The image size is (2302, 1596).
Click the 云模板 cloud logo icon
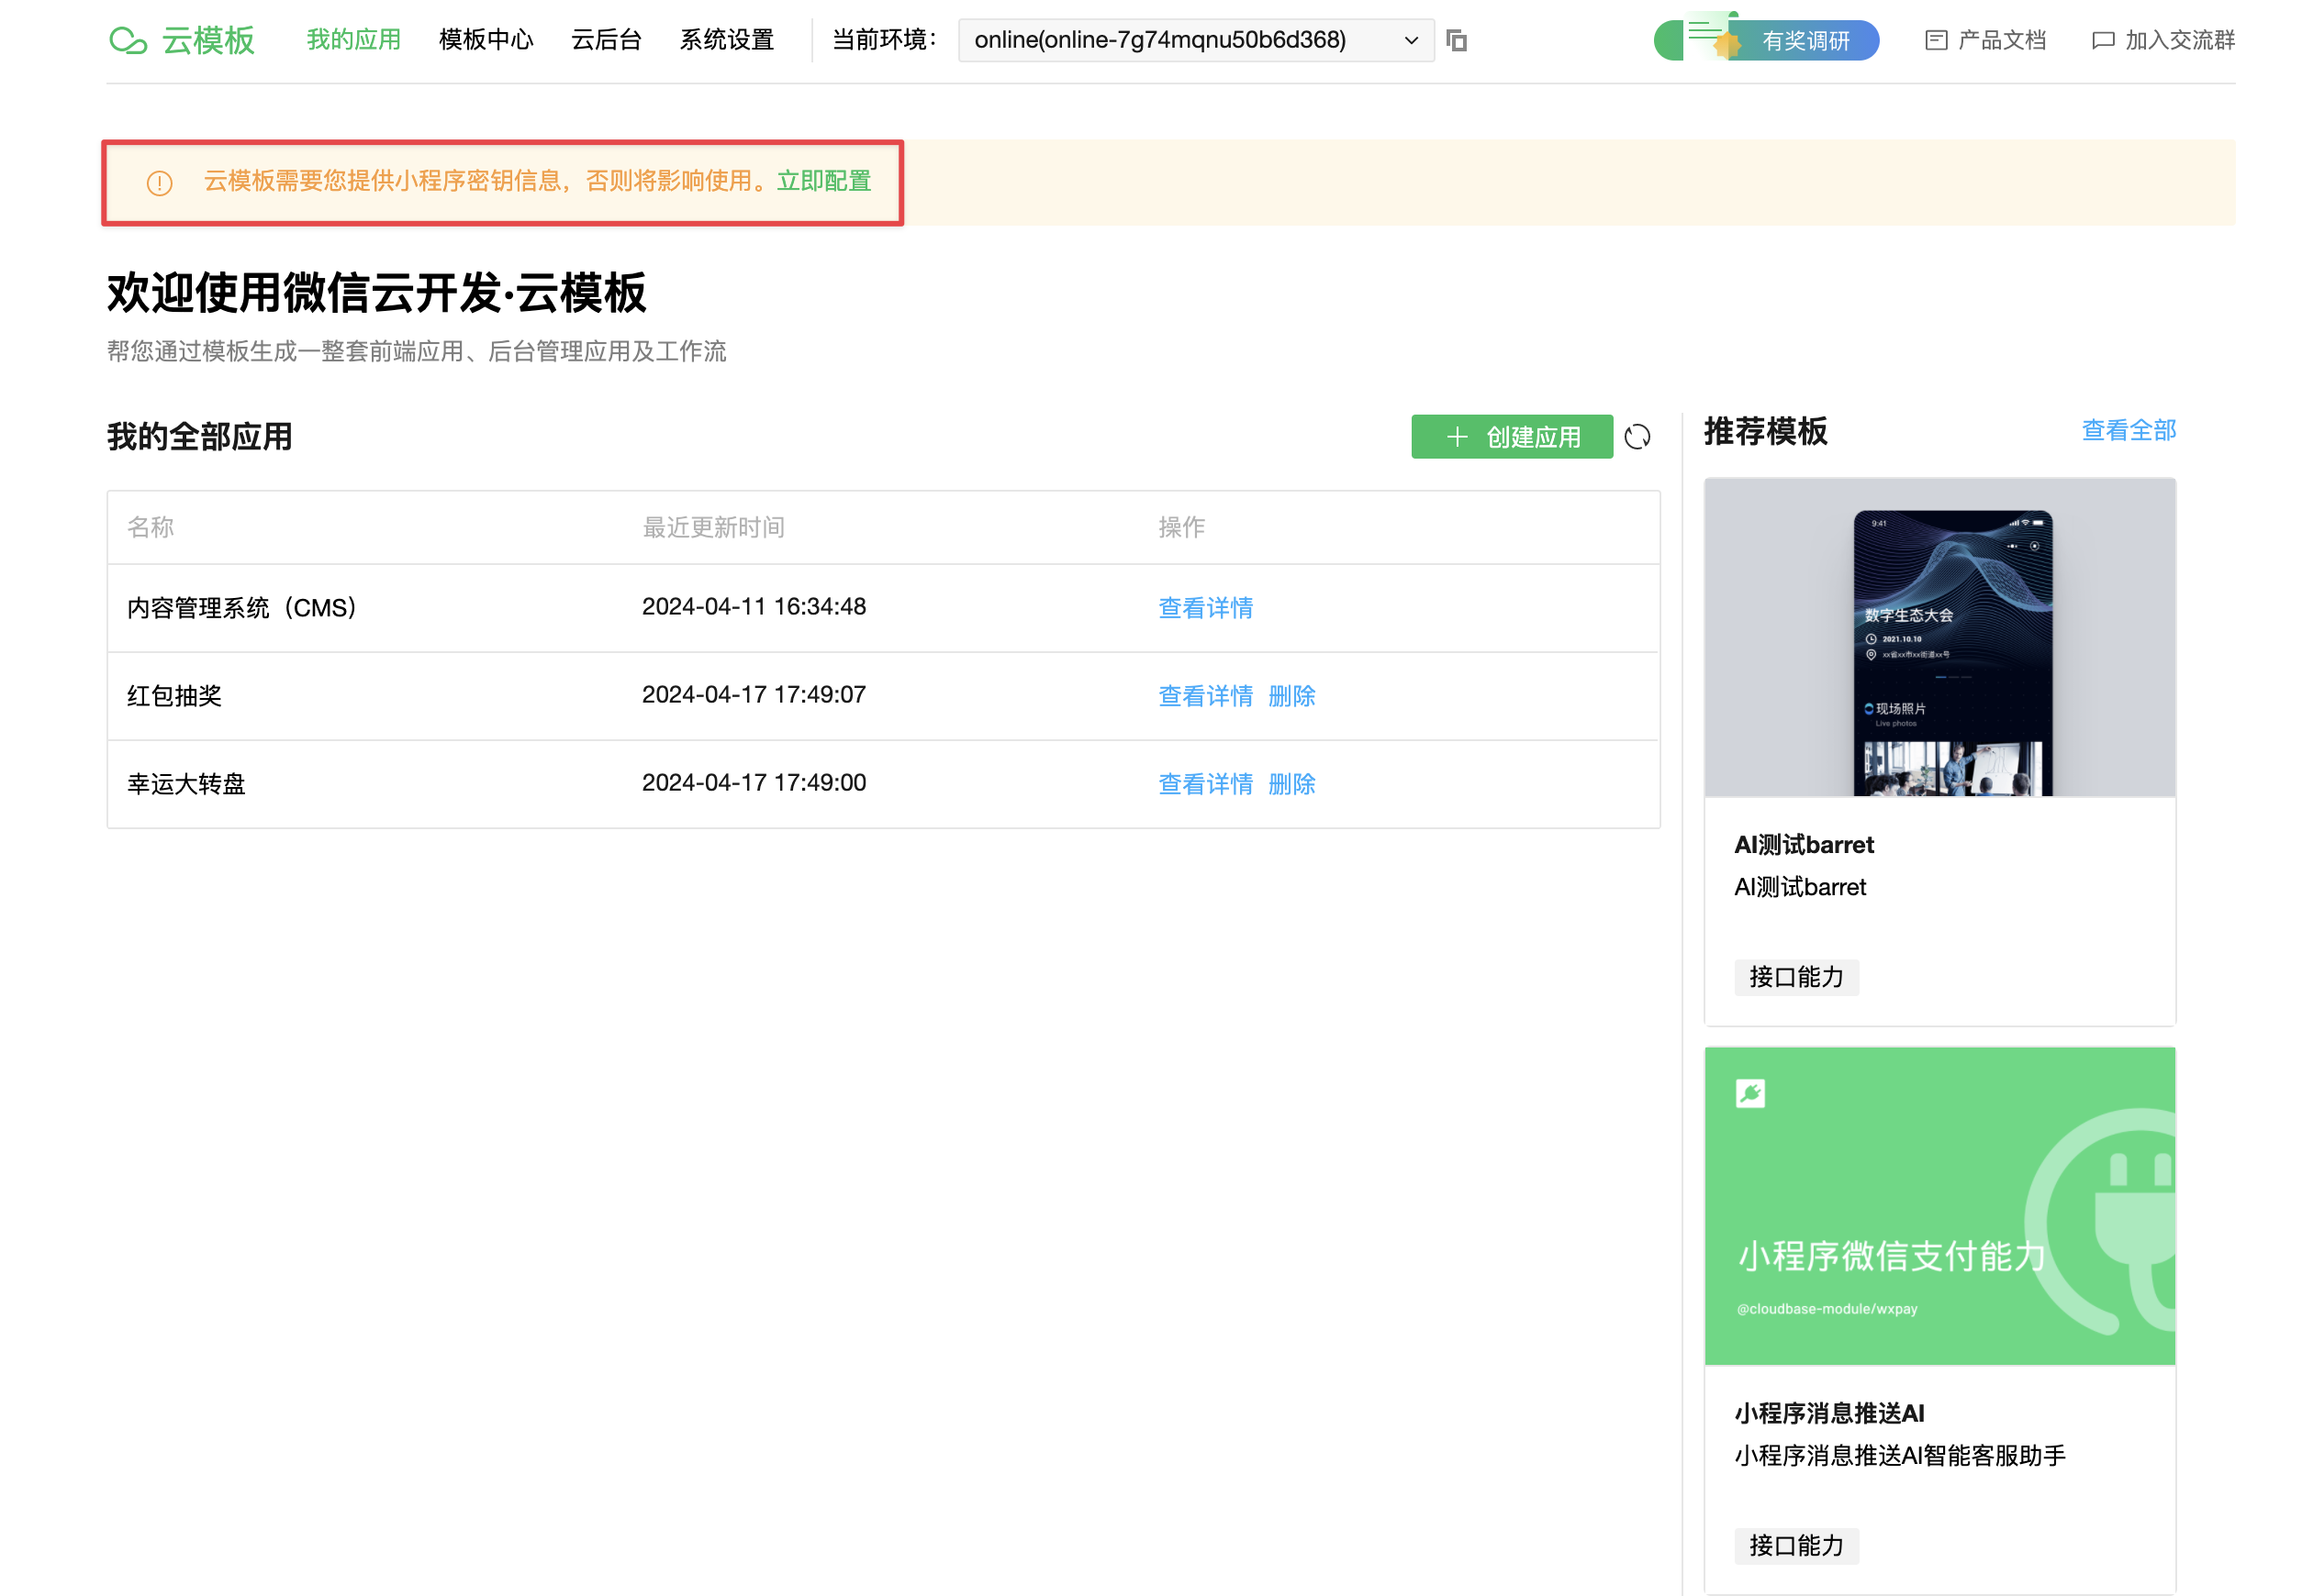click(129, 40)
